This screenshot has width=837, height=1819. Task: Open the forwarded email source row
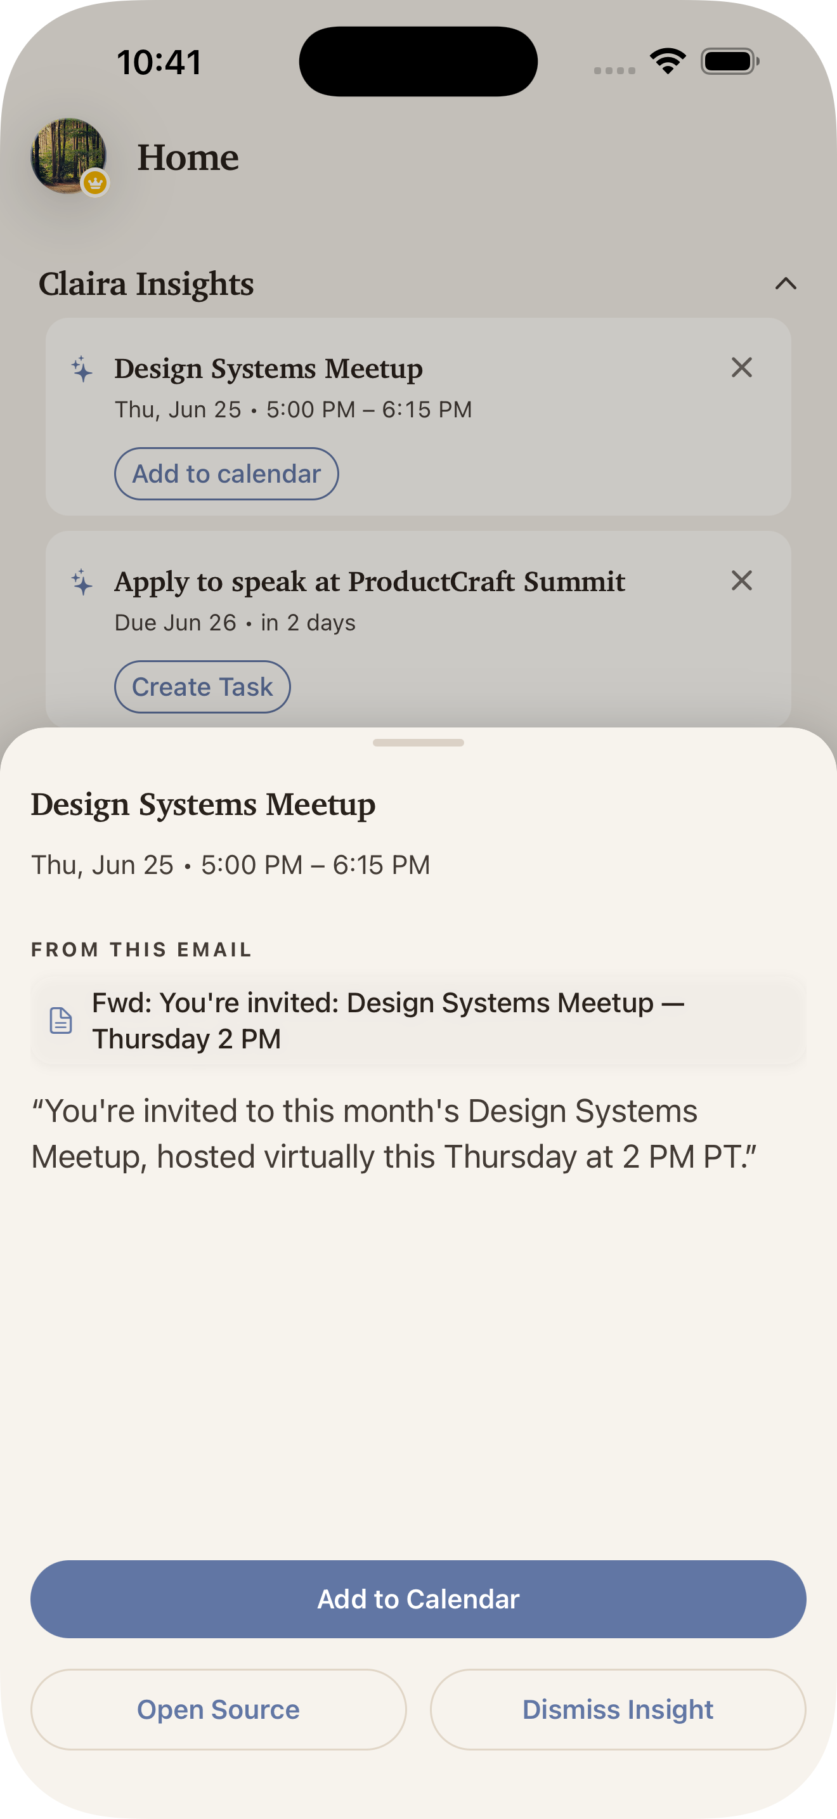pyautogui.click(x=418, y=1020)
